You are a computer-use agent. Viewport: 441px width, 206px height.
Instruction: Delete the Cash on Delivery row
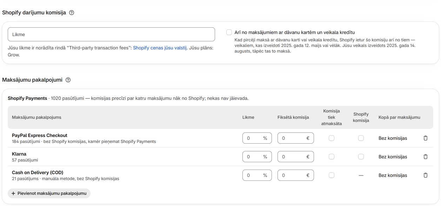(x=426, y=176)
